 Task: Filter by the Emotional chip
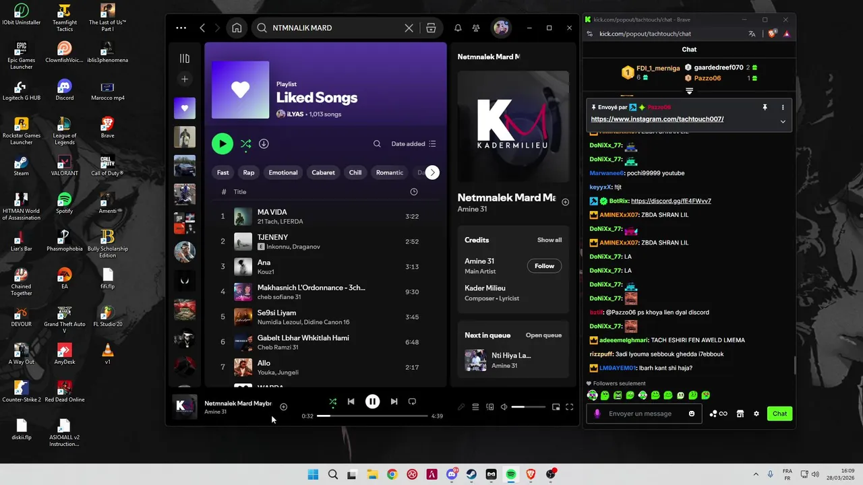click(x=283, y=172)
